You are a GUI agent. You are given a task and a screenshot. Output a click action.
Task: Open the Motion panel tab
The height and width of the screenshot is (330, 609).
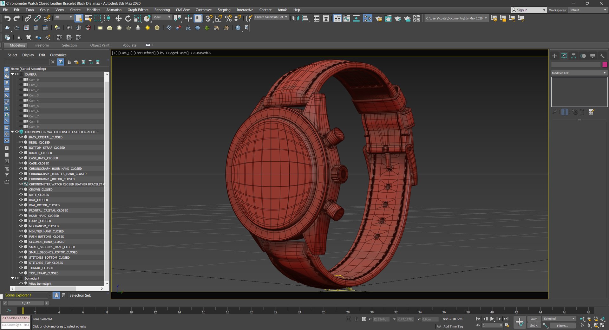583,56
